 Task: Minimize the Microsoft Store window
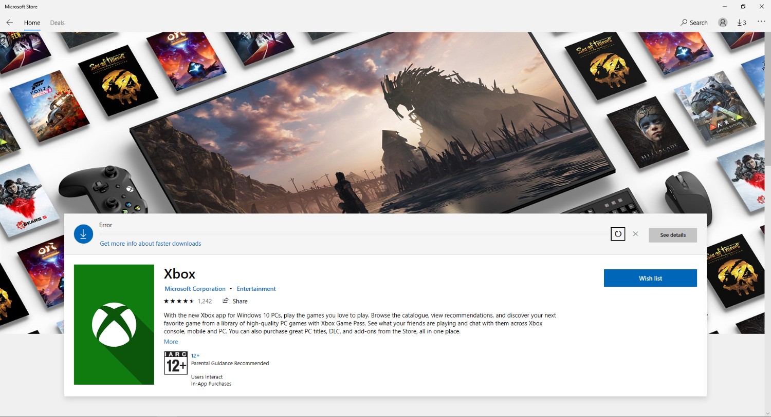(725, 7)
